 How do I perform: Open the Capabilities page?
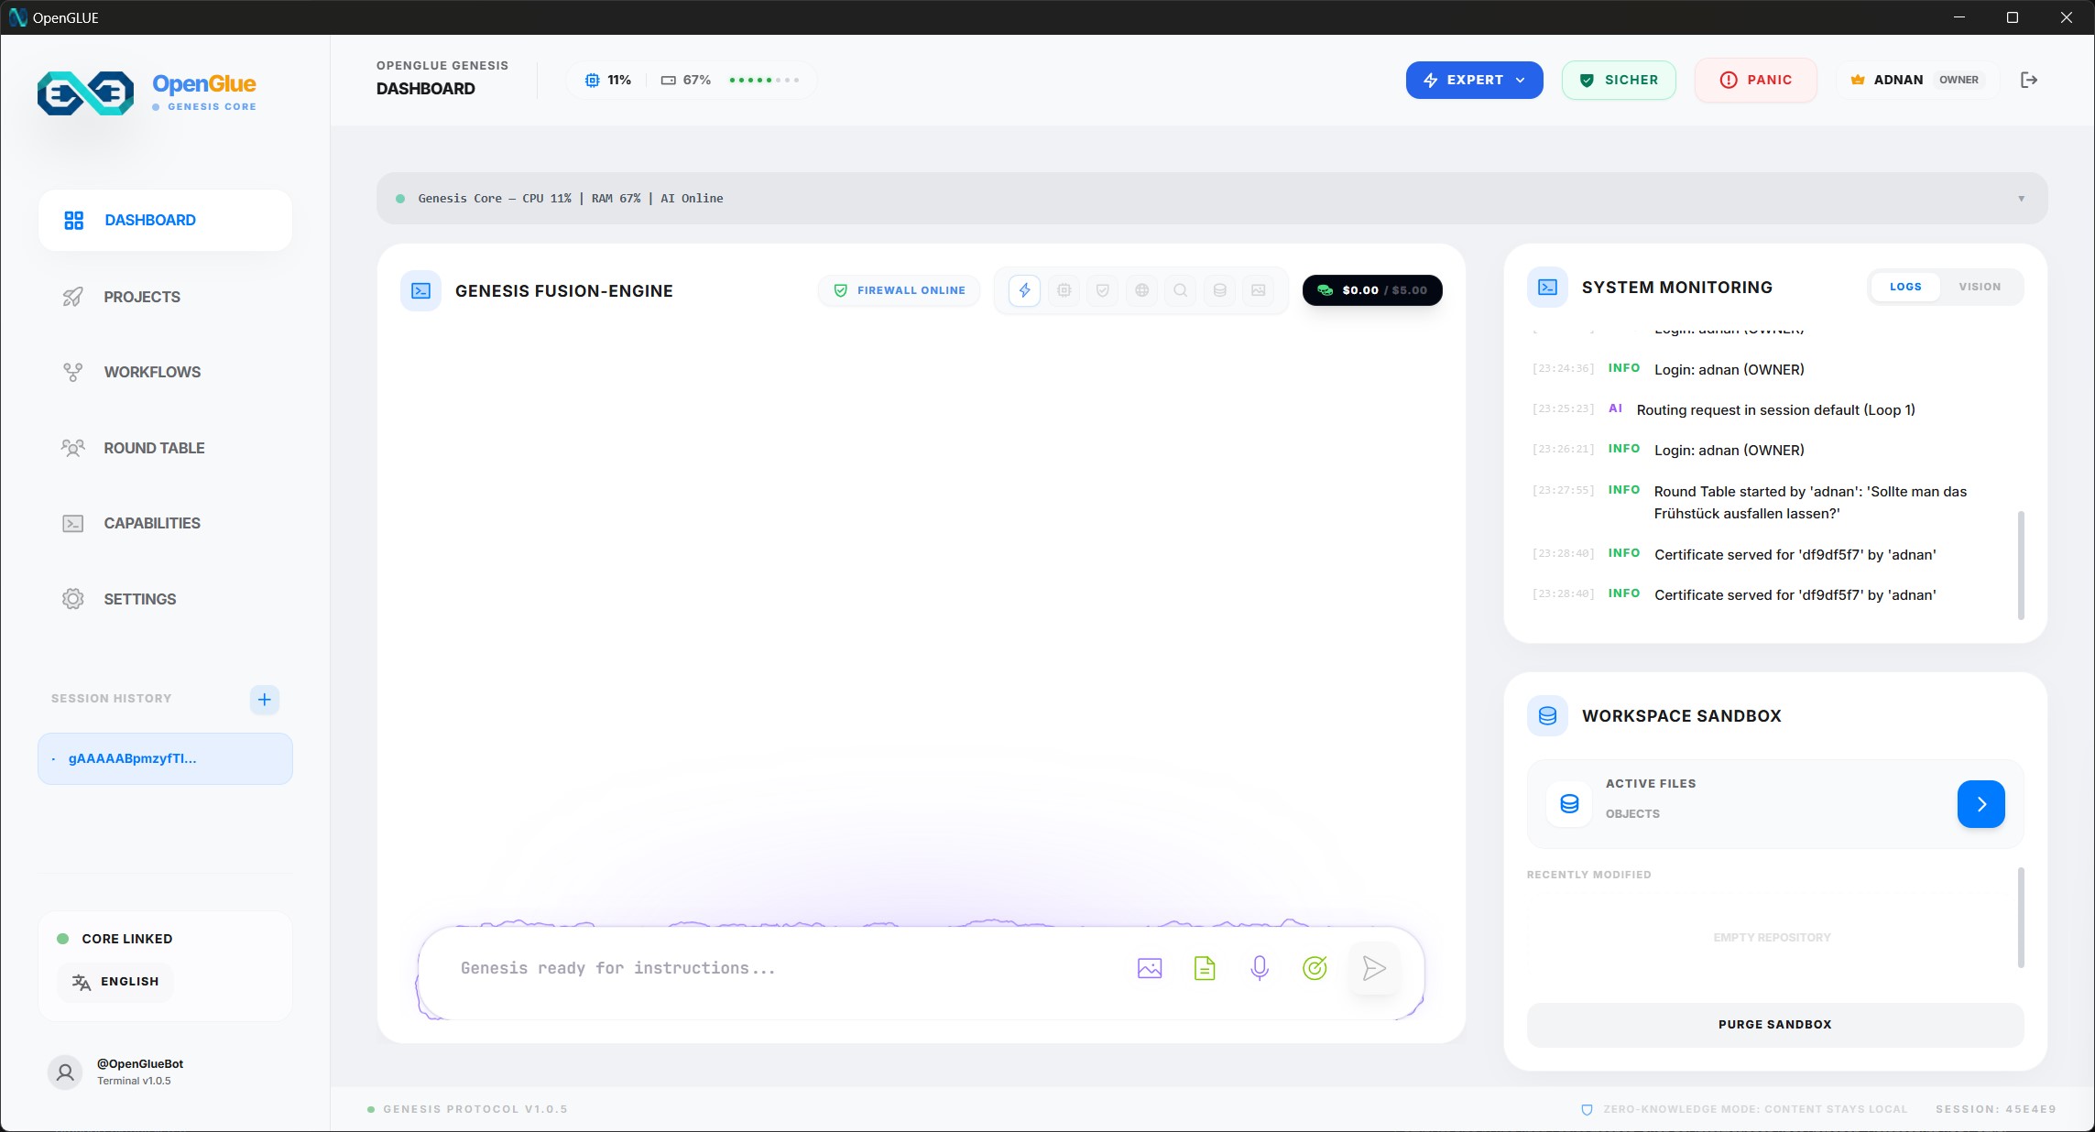pyautogui.click(x=165, y=523)
